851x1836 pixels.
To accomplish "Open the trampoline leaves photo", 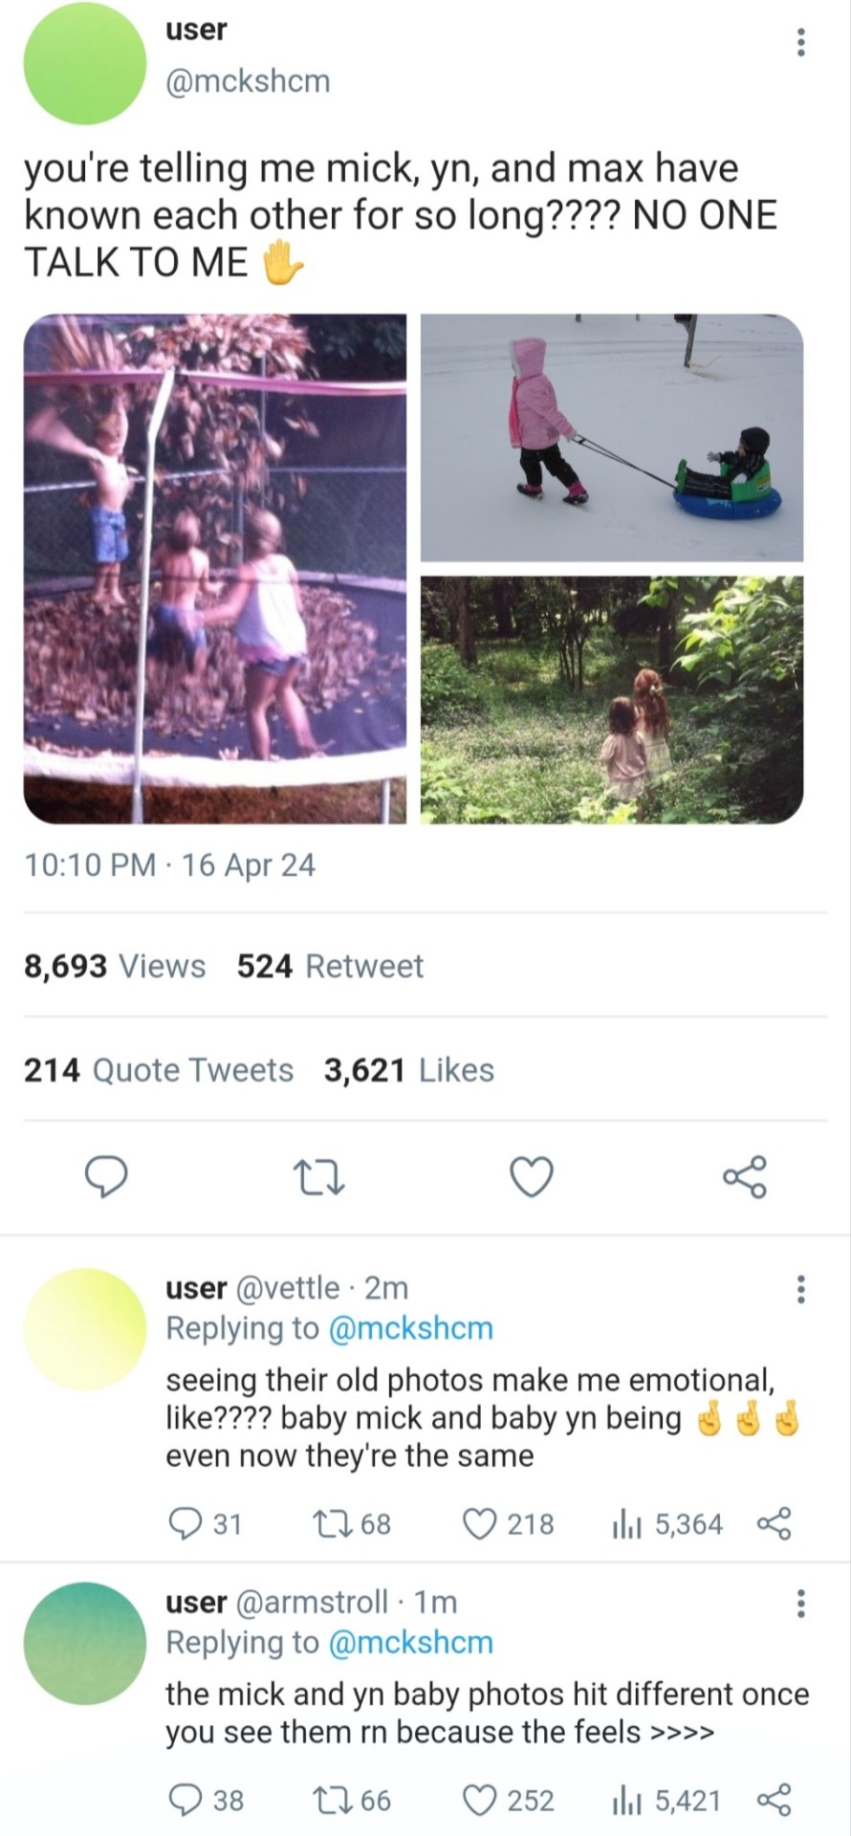I will point(215,568).
